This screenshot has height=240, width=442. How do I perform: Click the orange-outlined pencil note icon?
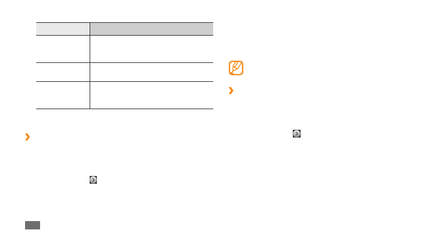[x=236, y=68]
